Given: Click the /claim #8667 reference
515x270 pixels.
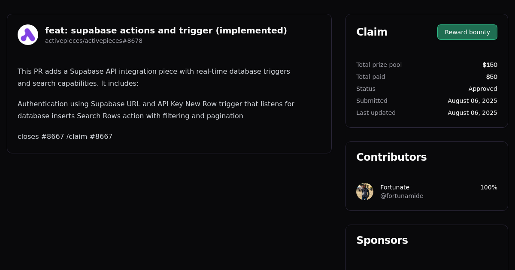Looking at the screenshot, I should [x=89, y=136].
